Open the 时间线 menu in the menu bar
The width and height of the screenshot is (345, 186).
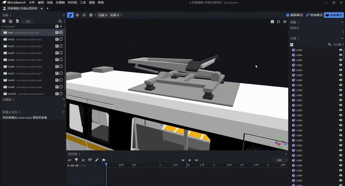coord(72,2)
